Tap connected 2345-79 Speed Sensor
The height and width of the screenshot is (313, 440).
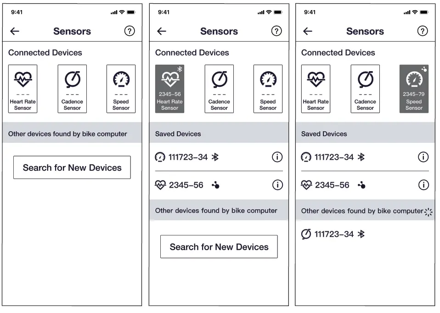coord(414,89)
